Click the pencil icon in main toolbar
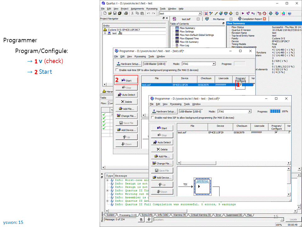Viewport: 302px width, 227px height. click(216, 13)
